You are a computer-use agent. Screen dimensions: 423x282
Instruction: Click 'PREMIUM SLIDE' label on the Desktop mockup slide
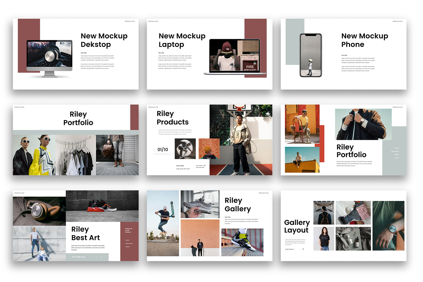[x=129, y=22]
